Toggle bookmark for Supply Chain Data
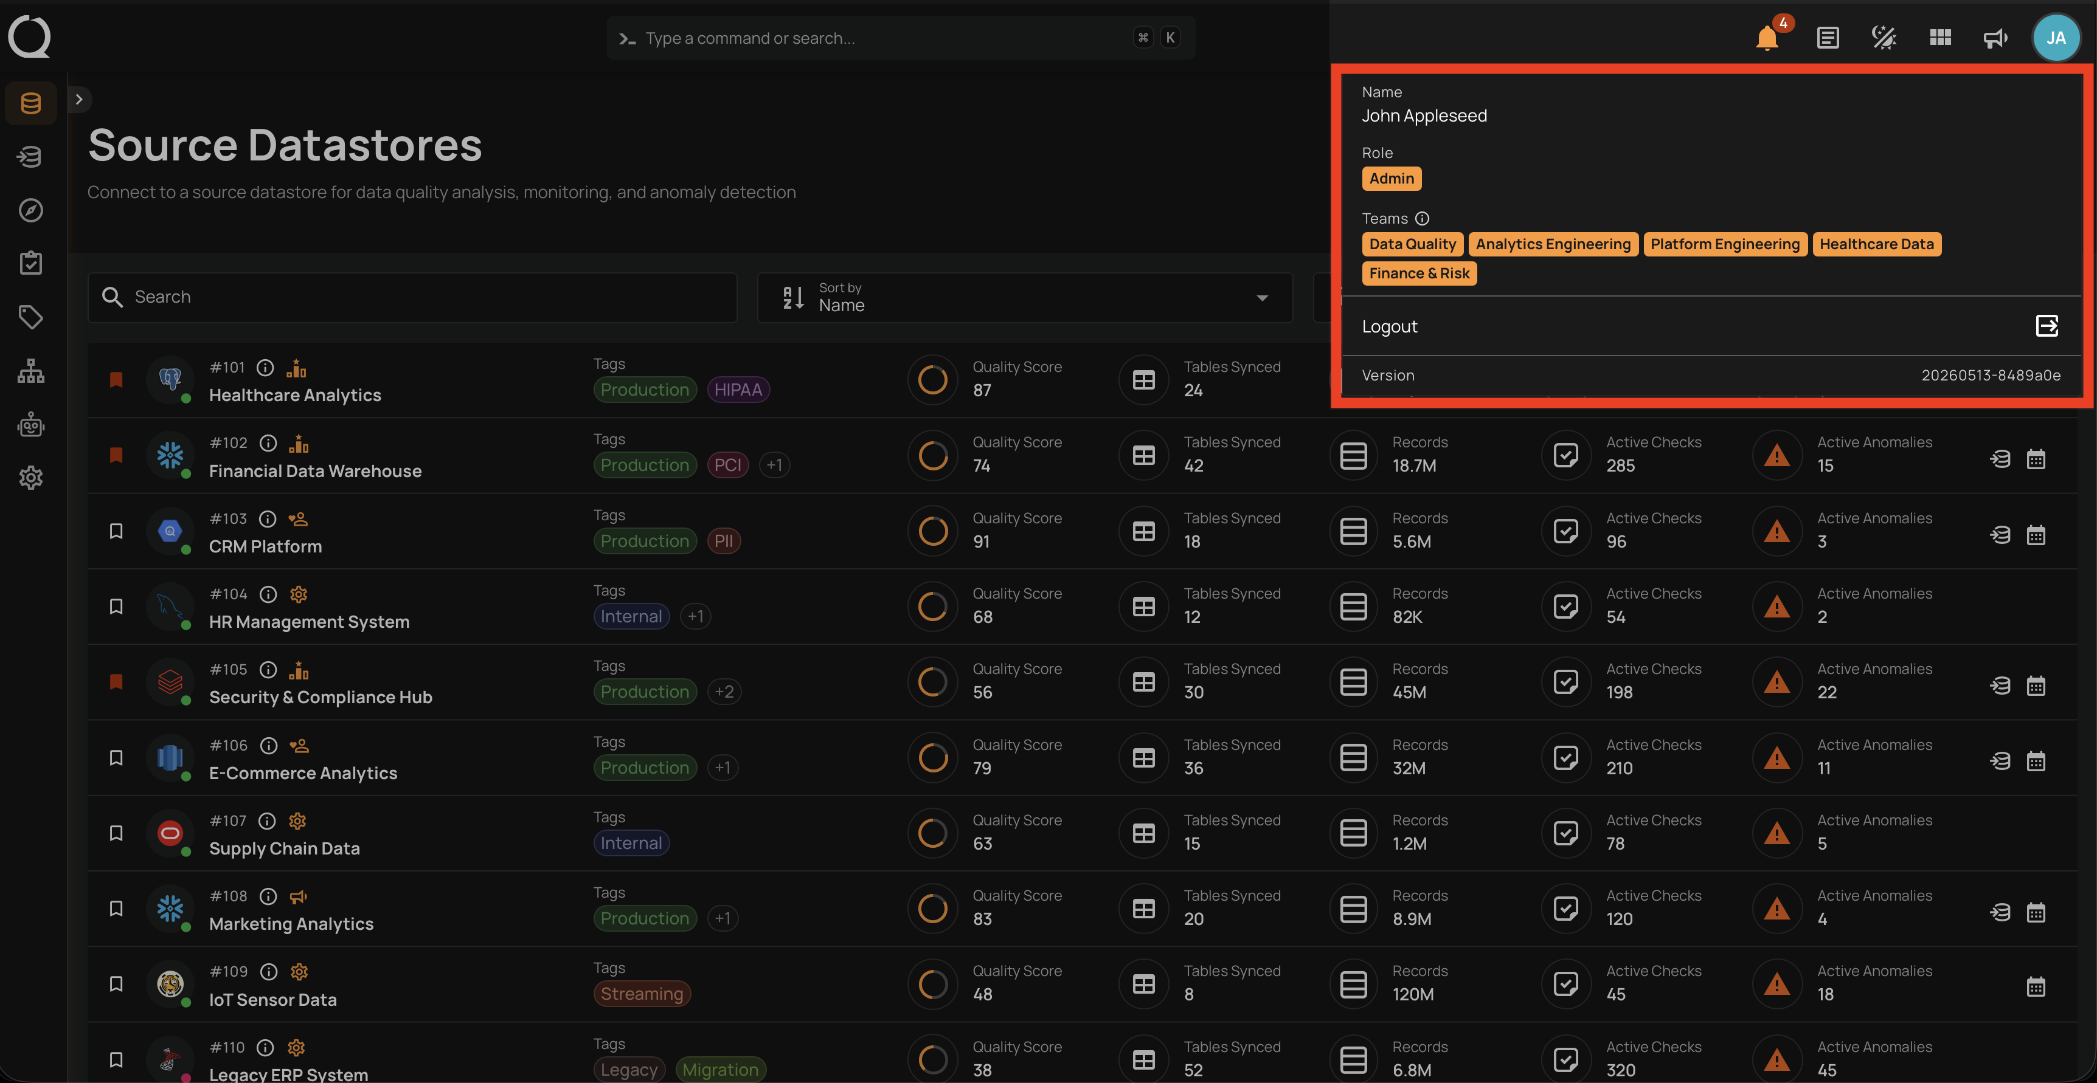Screen dimensions: 2097x1083 (x=116, y=833)
